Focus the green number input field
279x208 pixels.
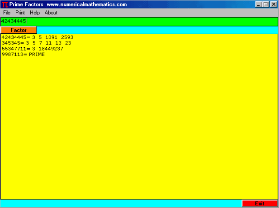(136, 21)
